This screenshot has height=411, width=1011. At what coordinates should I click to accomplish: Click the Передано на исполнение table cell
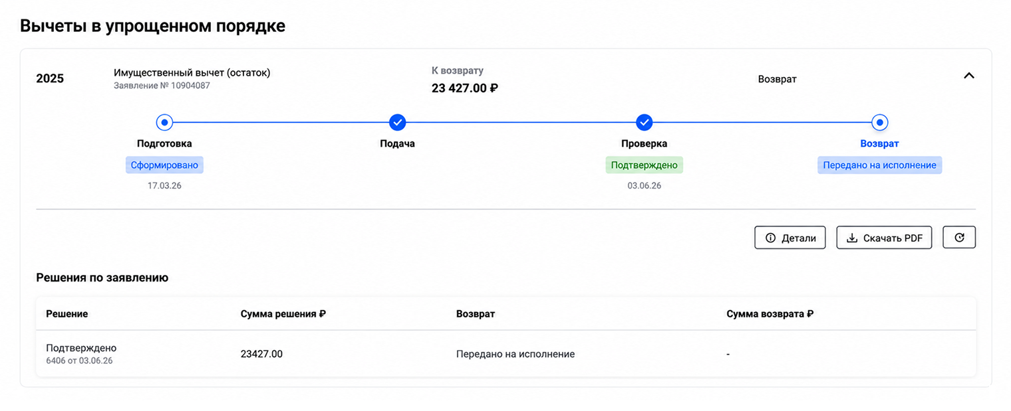coord(515,354)
